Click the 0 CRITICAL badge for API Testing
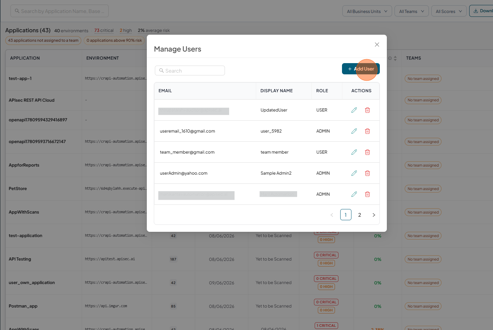 tap(326, 255)
